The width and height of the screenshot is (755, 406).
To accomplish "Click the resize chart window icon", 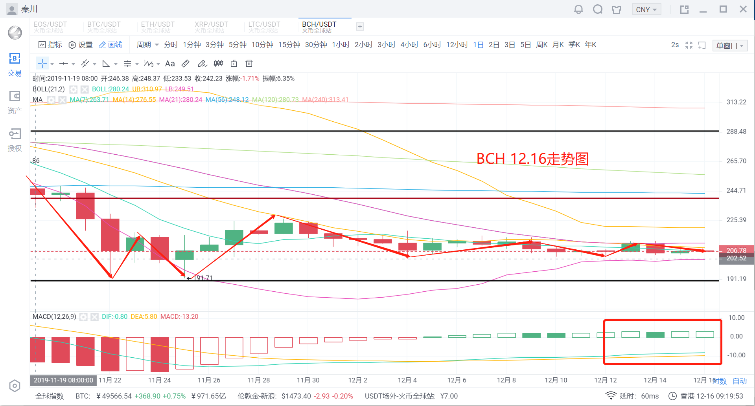I will (702, 45).
